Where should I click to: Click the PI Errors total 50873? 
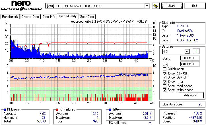pos(41,121)
